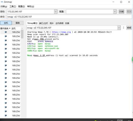The width and height of the screenshot is (133, 121).
Task: Open the 扫描 tab next to 主机明细
Action: pyautogui.click(x=67, y=23)
